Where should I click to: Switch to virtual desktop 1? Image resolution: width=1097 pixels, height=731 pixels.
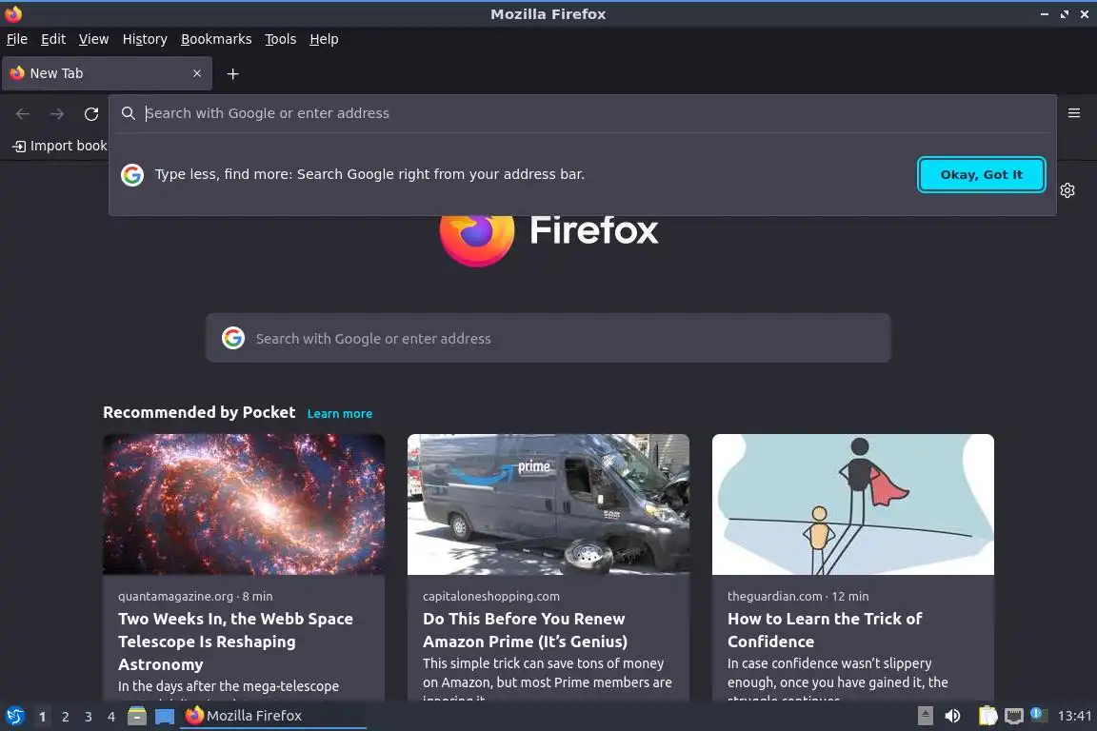tap(42, 717)
